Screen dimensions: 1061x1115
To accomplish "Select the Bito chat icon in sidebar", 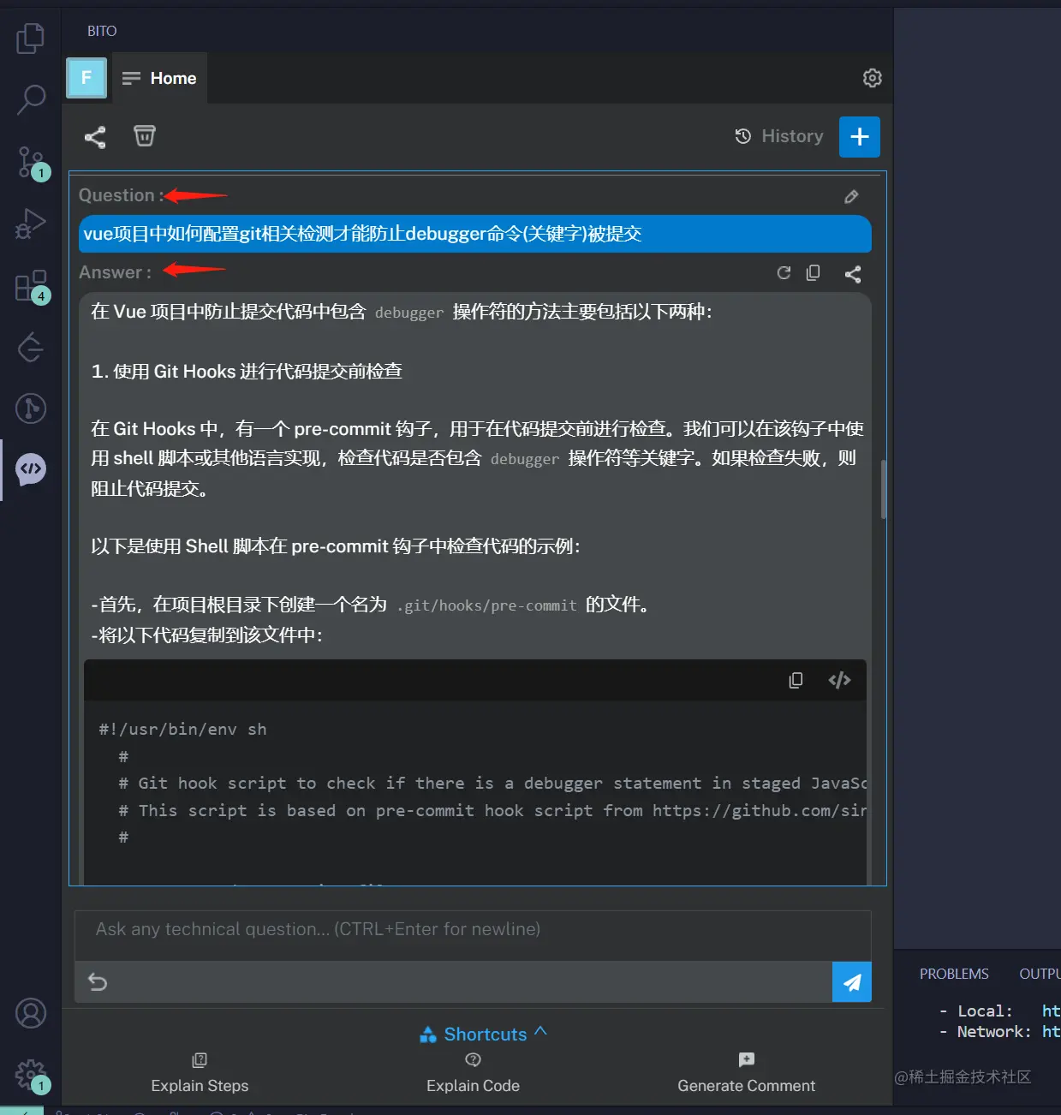I will (x=31, y=469).
